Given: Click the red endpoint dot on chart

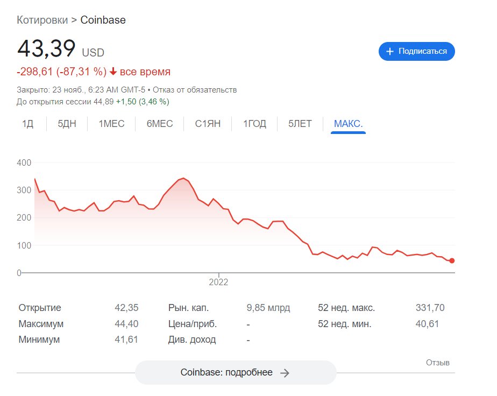Looking at the screenshot, I should [452, 260].
